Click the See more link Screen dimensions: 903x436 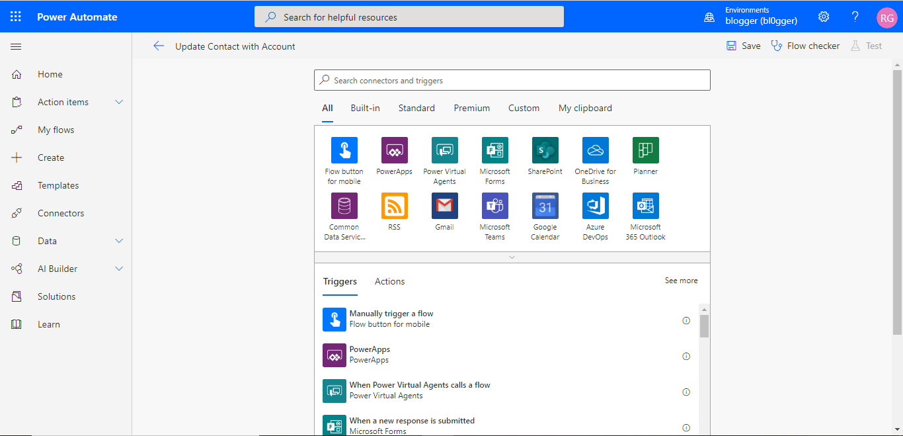coord(681,281)
